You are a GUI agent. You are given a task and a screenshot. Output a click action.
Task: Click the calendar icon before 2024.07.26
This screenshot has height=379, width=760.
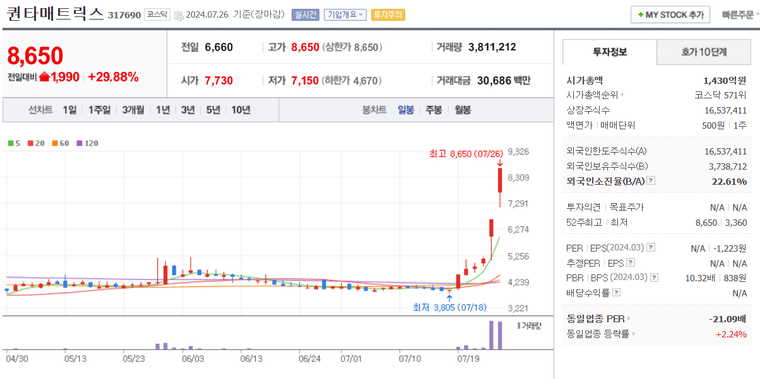[178, 15]
